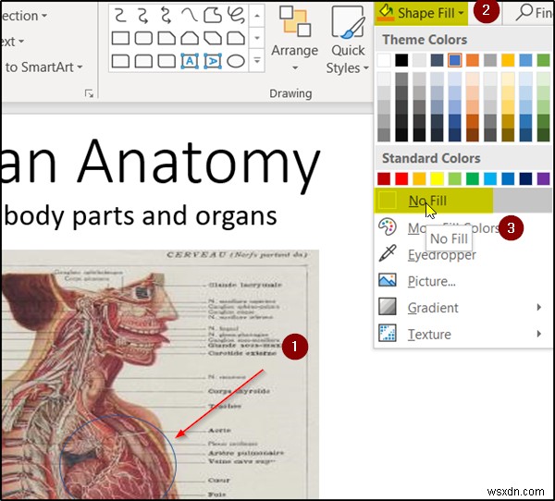Select the scribble shape tool

pyautogui.click(x=236, y=15)
